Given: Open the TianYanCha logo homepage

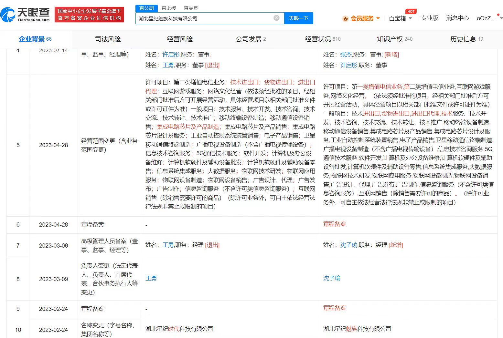Looking at the screenshot, I should tap(25, 15).
